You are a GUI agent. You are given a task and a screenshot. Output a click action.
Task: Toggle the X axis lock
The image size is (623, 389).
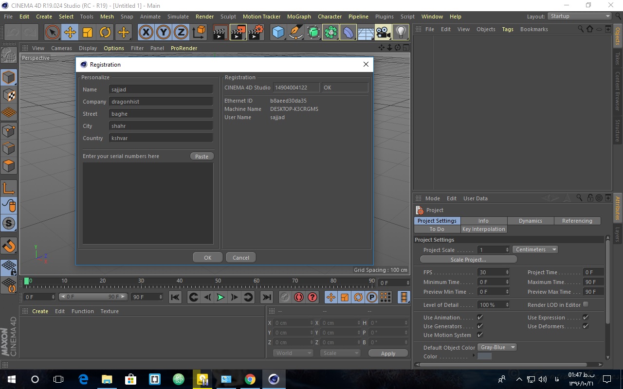coord(146,33)
